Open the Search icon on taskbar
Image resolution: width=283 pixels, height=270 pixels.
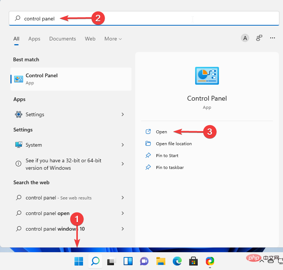coord(95,261)
